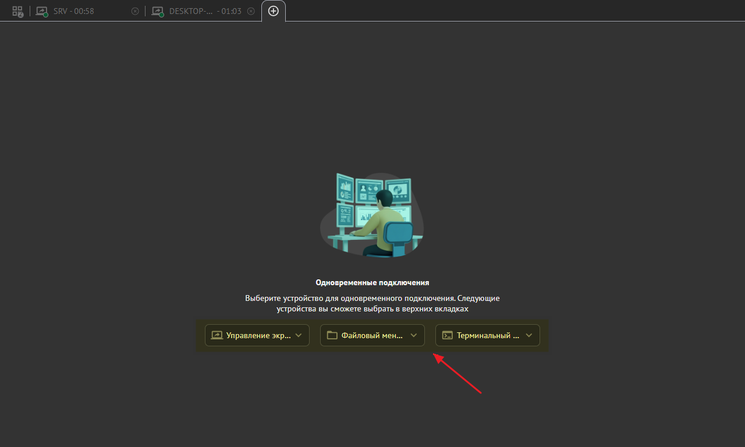Click the Выберите устройство description text
Image resolution: width=745 pixels, height=447 pixels.
[x=372, y=303]
